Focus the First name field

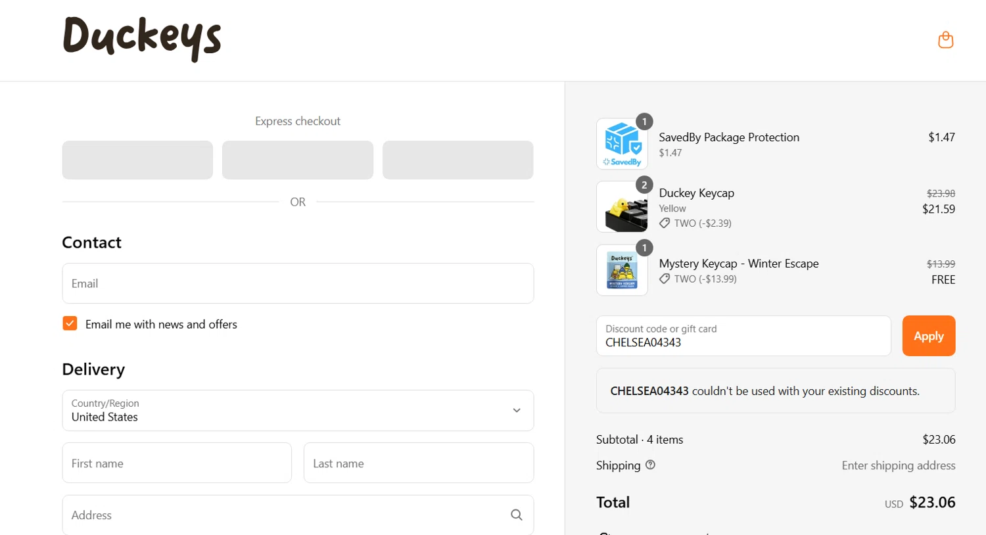coord(177,463)
